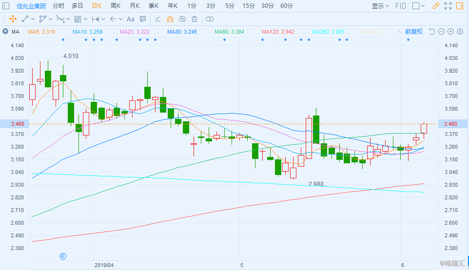Image resolution: width=469 pixels, height=270 pixels.
Task: Expand range marker tool dropdown arrow
Action: click(x=103, y=19)
